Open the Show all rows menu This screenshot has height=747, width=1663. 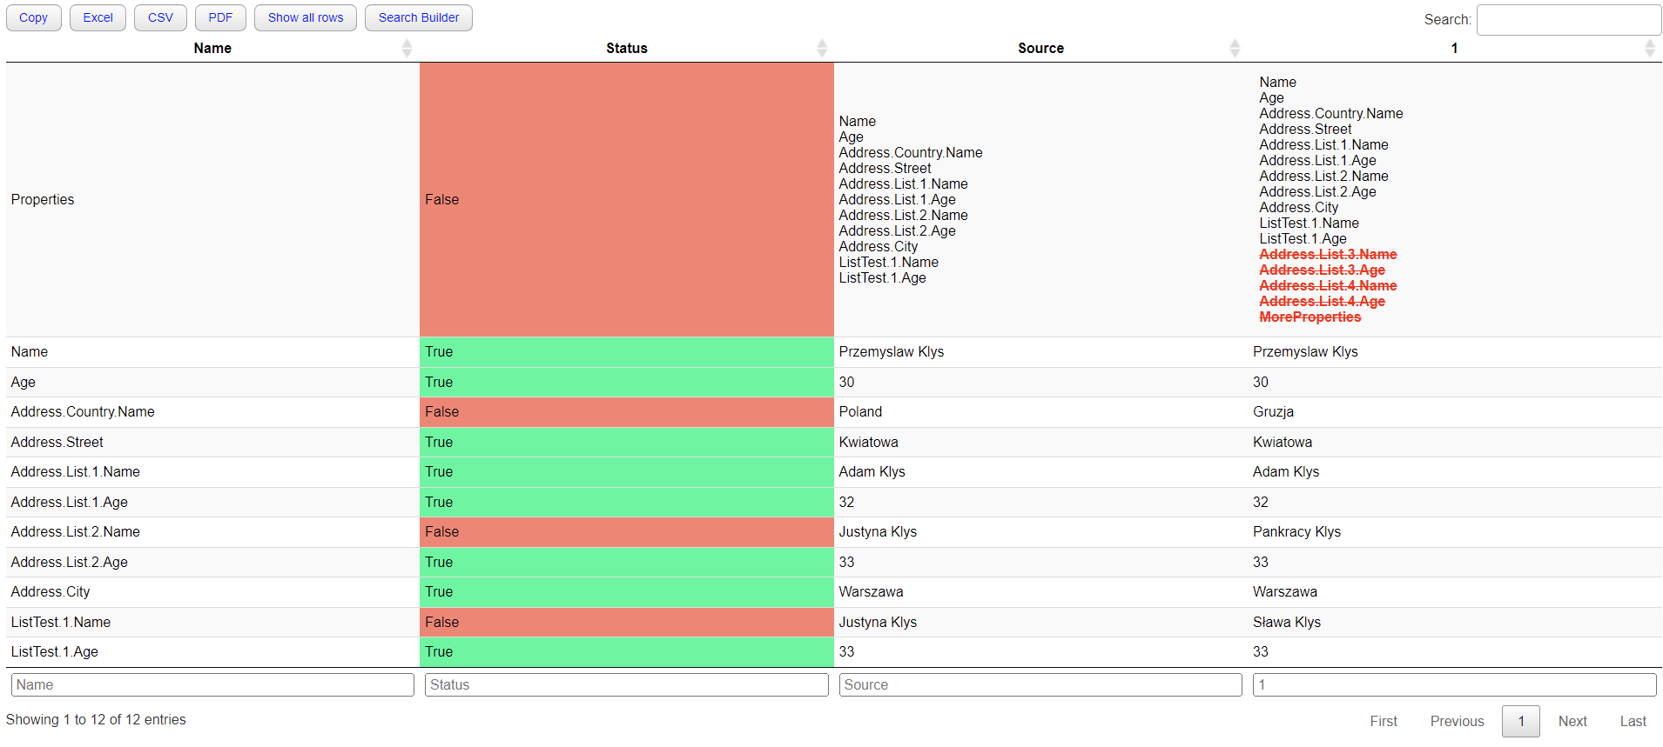(305, 17)
